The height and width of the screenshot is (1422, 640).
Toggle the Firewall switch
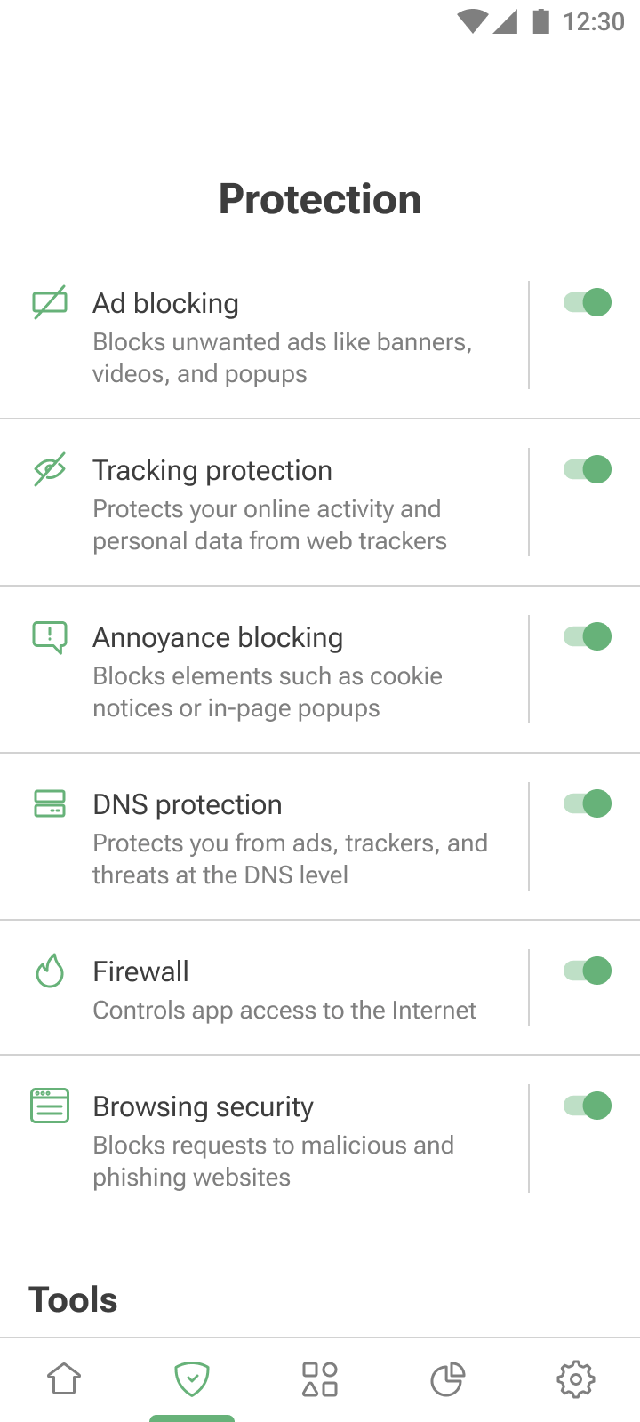coord(588,971)
